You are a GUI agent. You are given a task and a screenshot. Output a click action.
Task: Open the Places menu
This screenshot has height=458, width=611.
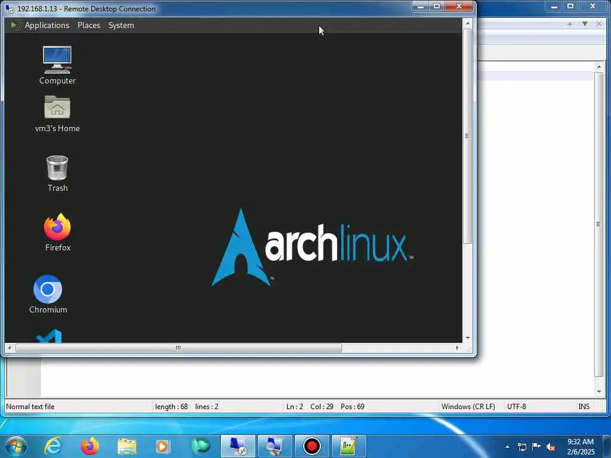coord(89,25)
